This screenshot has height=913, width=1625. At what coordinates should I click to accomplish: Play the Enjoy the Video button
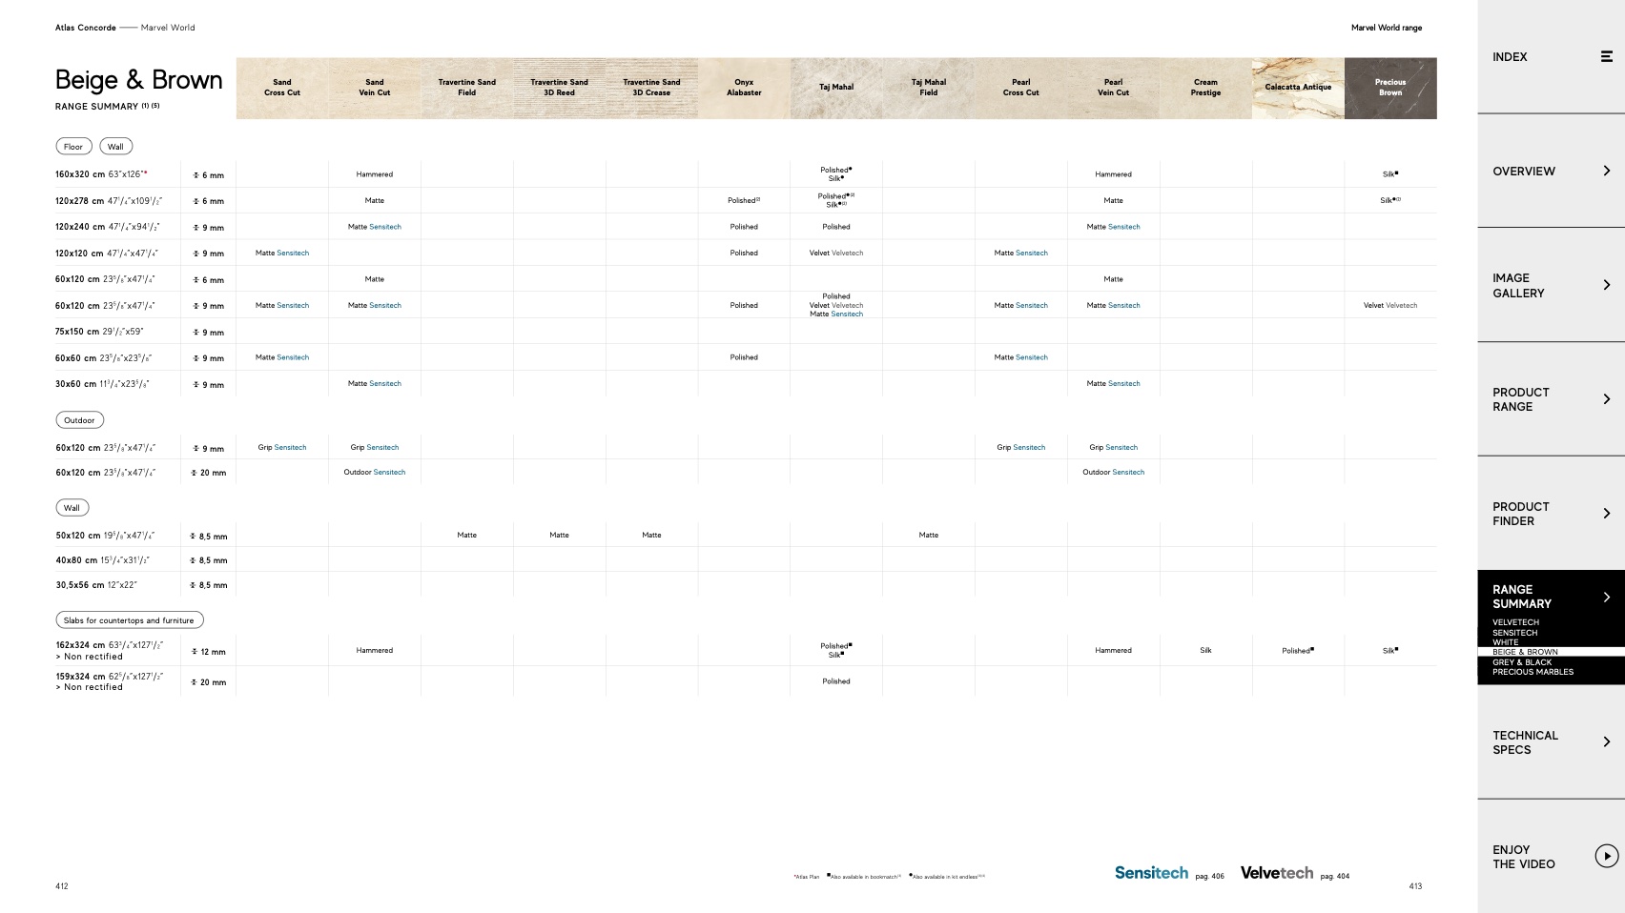pyautogui.click(x=1606, y=857)
